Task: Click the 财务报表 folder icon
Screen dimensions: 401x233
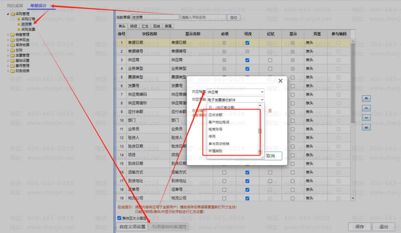Action: click(x=12, y=71)
